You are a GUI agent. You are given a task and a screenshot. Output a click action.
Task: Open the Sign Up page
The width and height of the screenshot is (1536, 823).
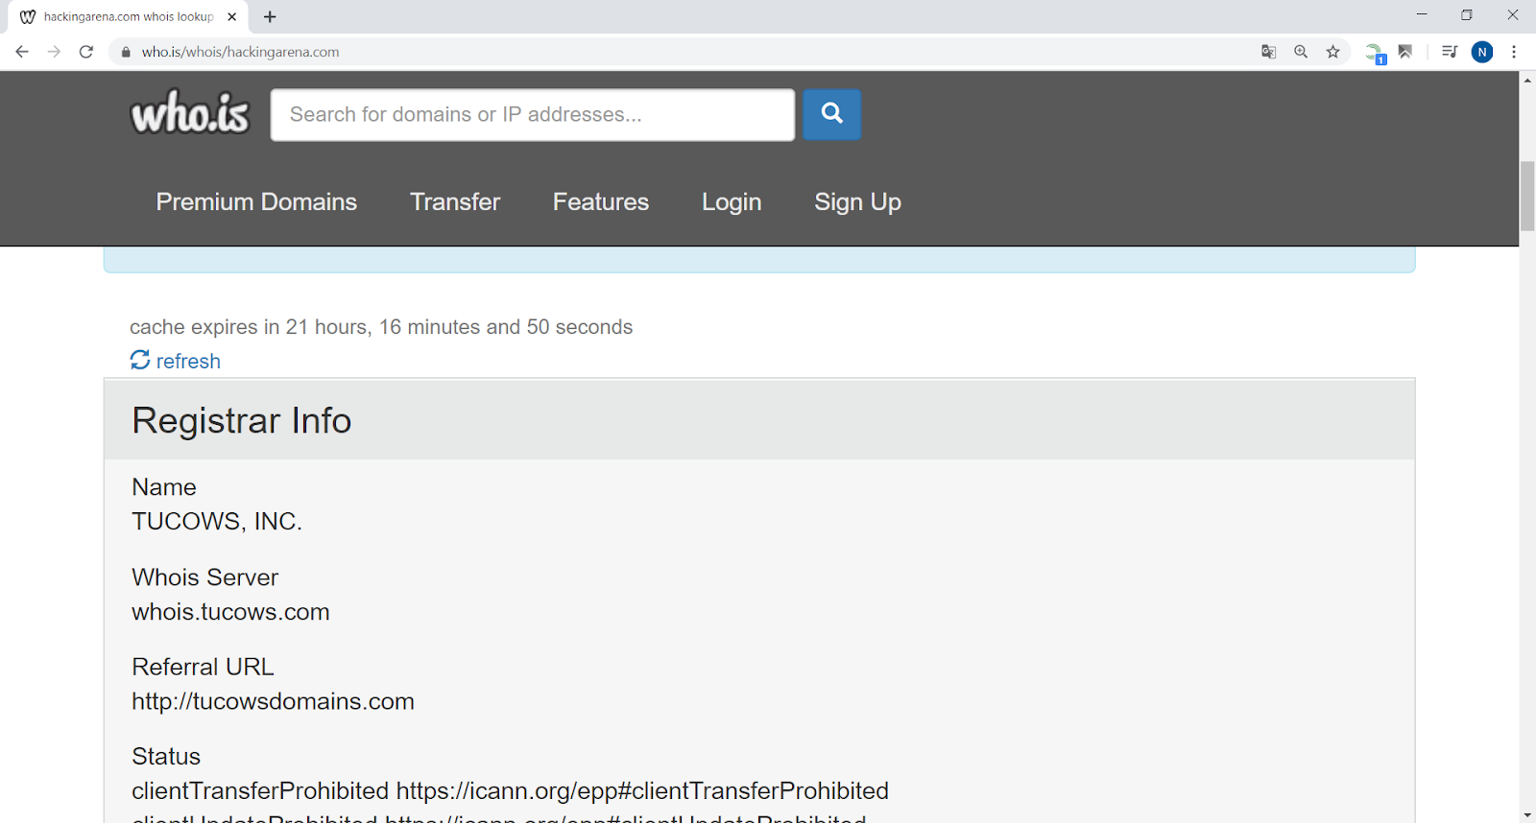857,201
